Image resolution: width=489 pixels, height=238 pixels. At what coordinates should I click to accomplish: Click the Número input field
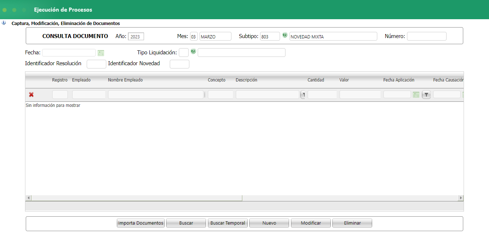coord(427,36)
